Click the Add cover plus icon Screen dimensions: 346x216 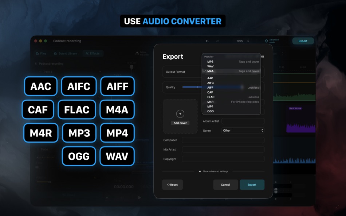(180, 114)
